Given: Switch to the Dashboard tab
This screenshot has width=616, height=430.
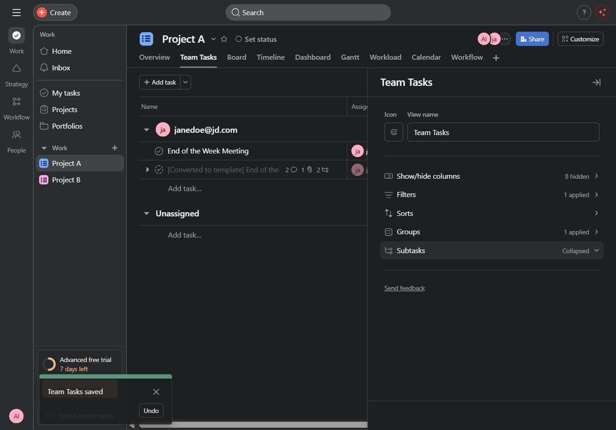Looking at the screenshot, I should click(x=313, y=57).
